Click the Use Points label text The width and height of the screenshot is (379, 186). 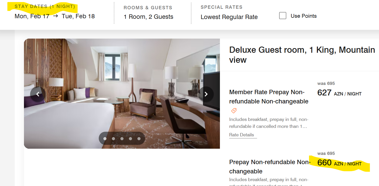[x=304, y=16]
